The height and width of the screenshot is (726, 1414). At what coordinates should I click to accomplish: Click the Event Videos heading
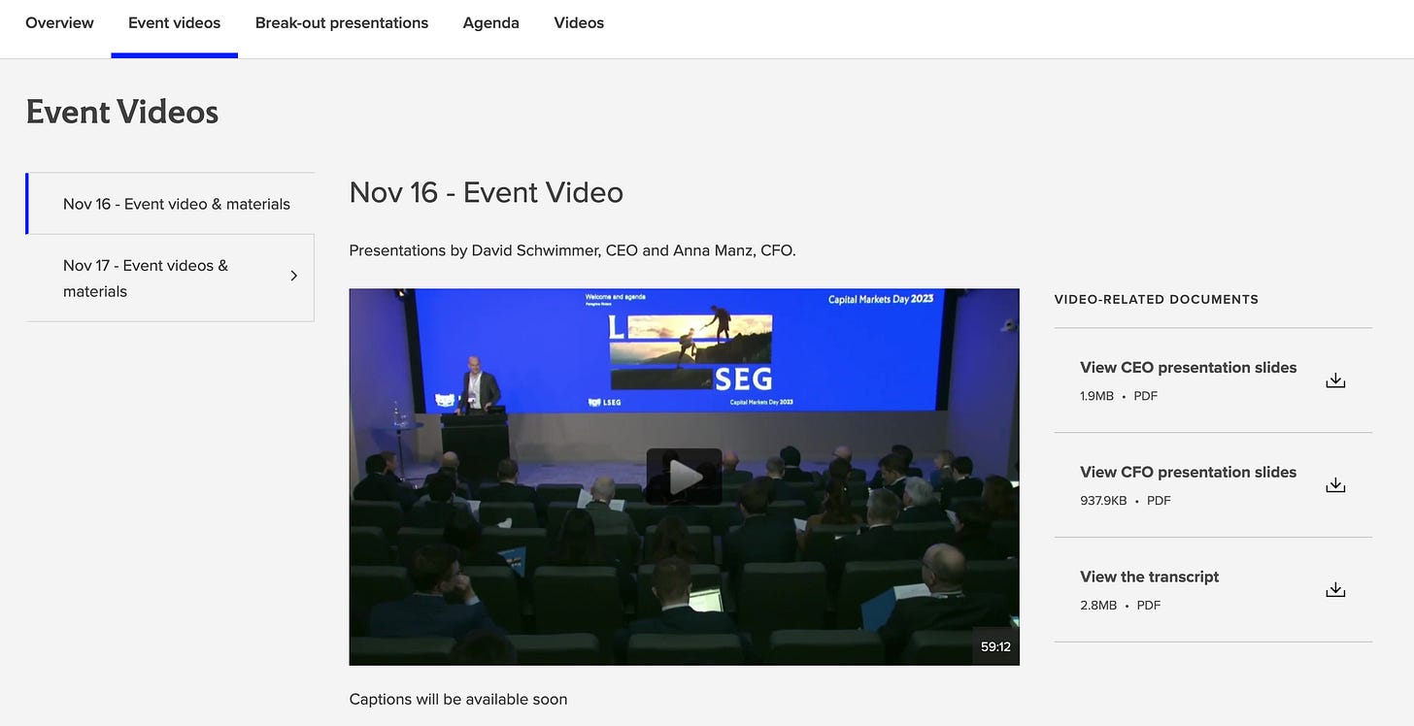coord(122,112)
